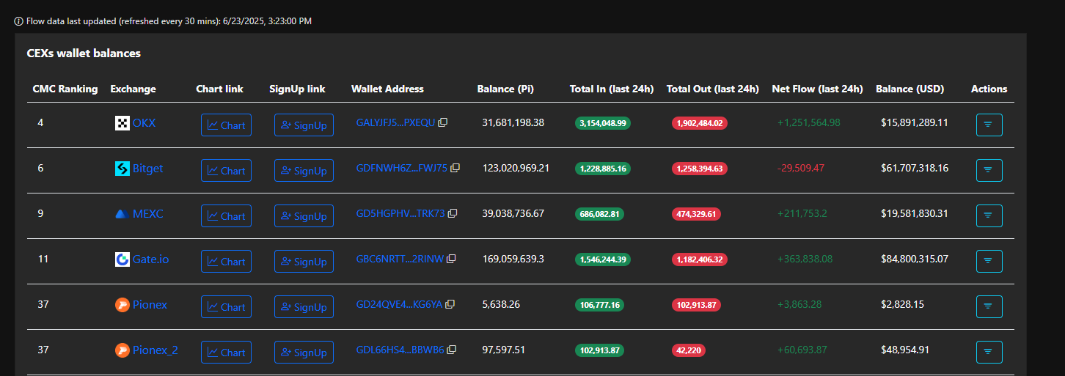Click the Balance (USD) column header
The height and width of the screenshot is (376, 1065).
(910, 89)
